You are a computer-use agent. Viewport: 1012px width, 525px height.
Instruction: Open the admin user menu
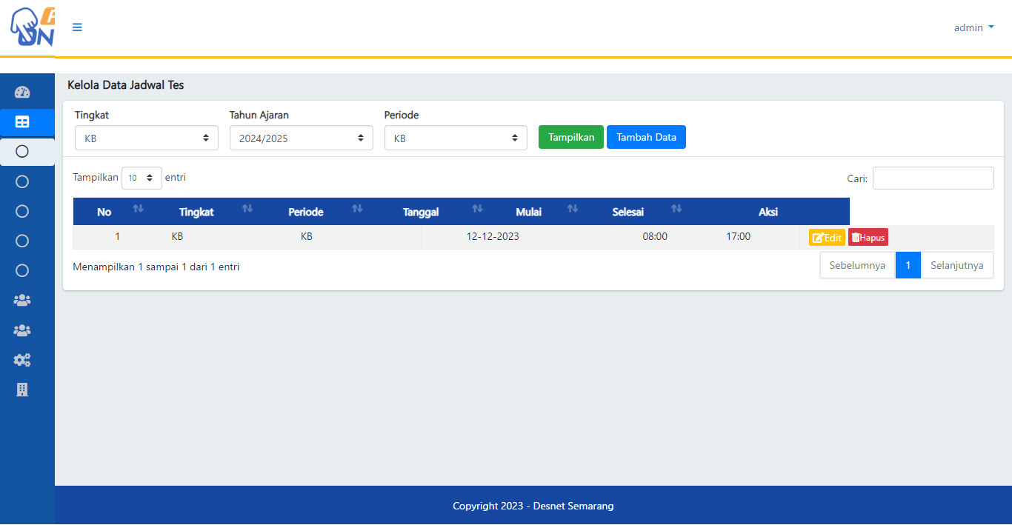click(x=973, y=27)
